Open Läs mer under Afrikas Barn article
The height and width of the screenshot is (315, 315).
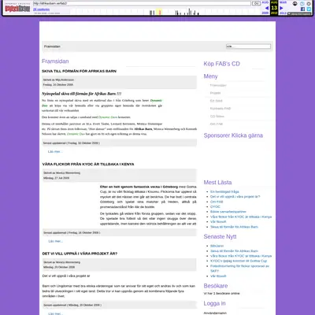tap(55, 151)
